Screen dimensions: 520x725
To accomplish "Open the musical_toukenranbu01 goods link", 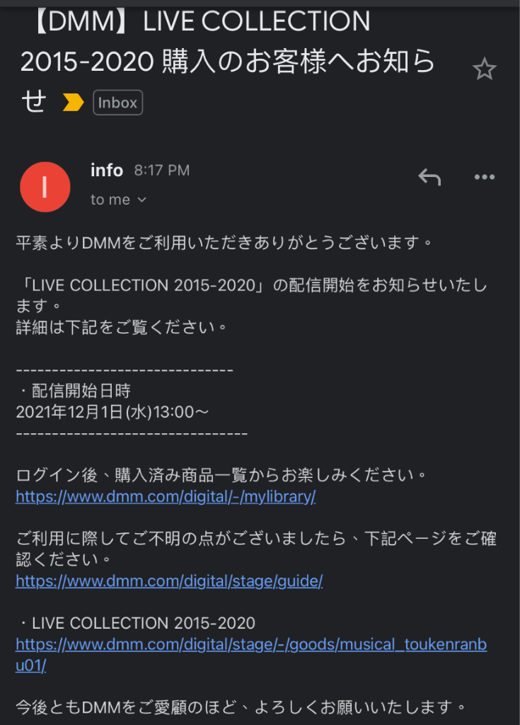I will [251, 655].
